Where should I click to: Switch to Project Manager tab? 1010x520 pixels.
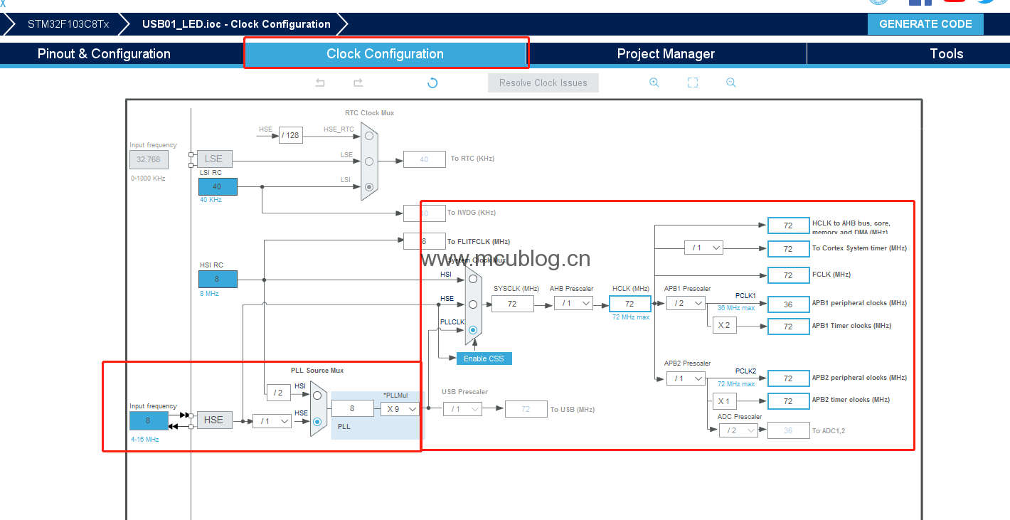[666, 54]
